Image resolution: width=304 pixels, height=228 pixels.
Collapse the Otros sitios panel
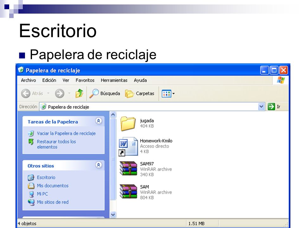coord(98,165)
